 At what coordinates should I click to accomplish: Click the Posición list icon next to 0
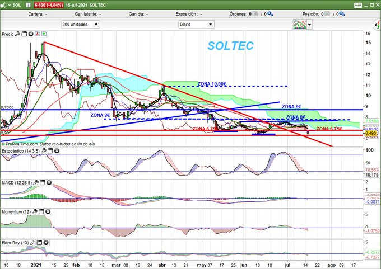click(327, 14)
